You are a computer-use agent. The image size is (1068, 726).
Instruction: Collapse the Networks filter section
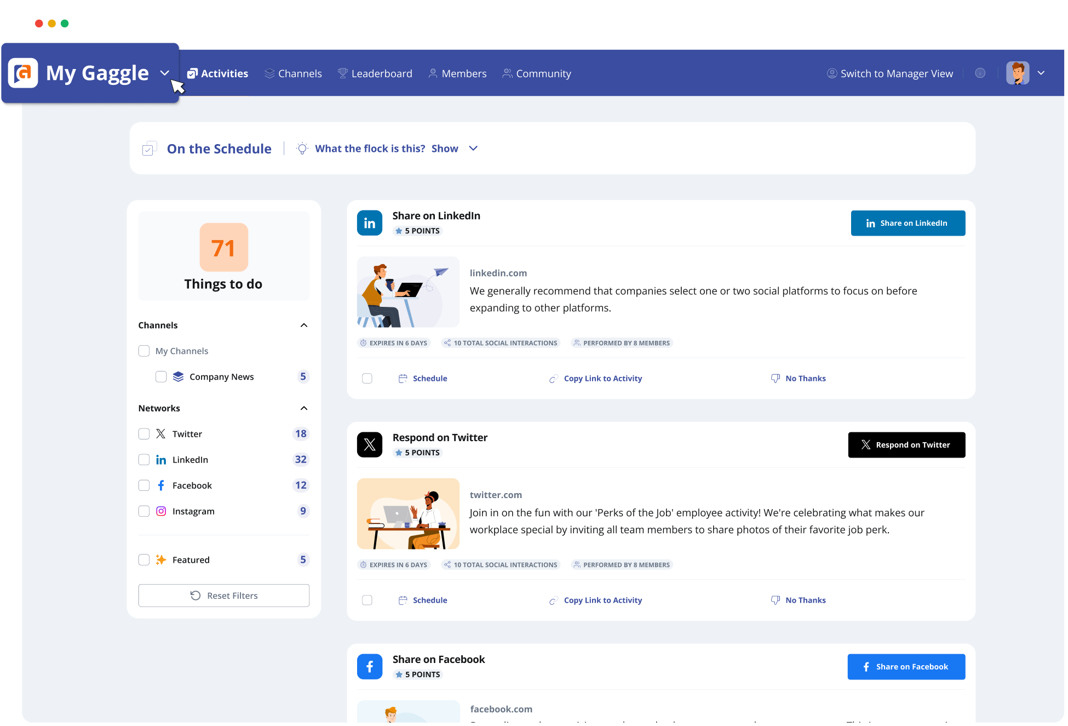pyautogui.click(x=304, y=408)
